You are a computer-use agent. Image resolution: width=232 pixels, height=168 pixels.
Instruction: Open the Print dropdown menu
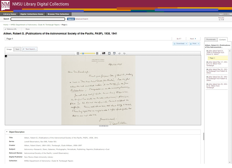194,44
